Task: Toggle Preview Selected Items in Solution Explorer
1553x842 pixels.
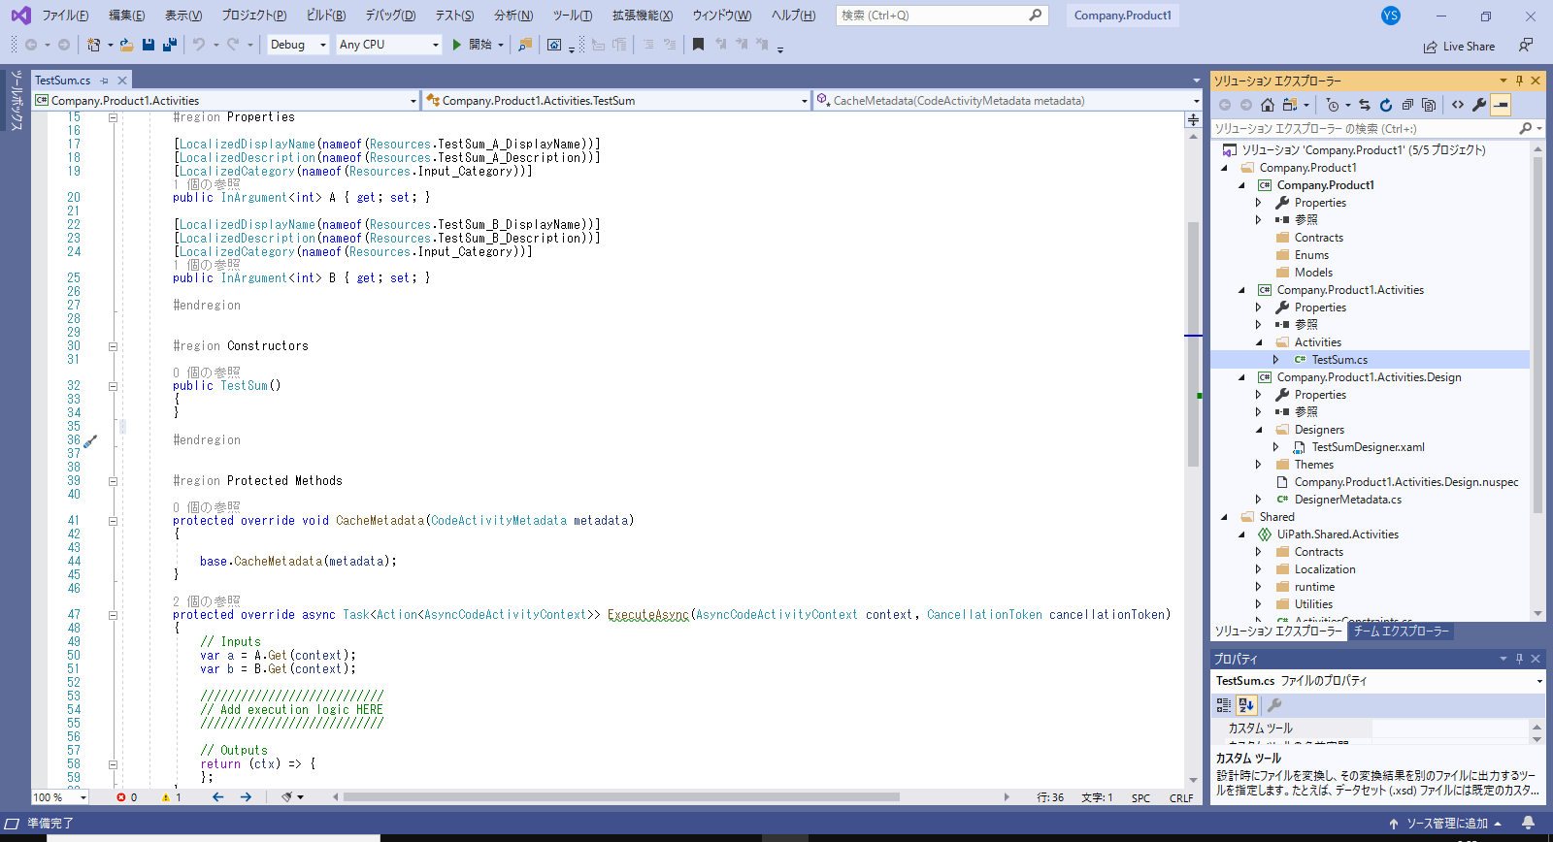Action: click(1501, 105)
